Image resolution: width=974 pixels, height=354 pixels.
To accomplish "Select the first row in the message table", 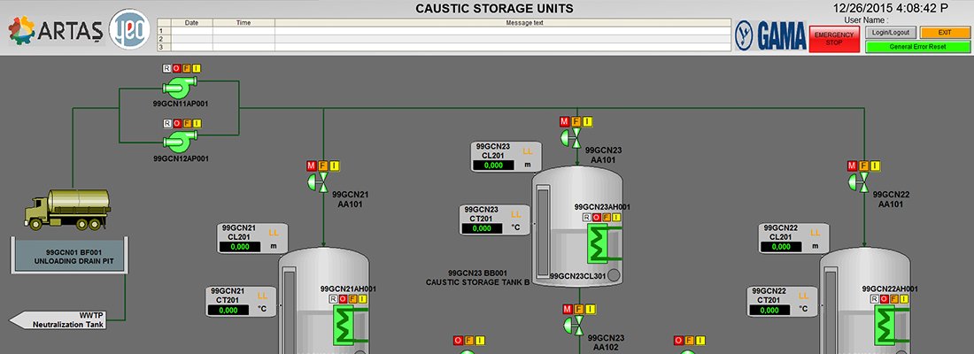I will 443,31.
